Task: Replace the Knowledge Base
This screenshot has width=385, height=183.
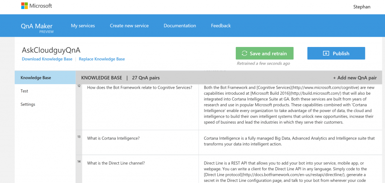Action: pyautogui.click(x=102, y=59)
